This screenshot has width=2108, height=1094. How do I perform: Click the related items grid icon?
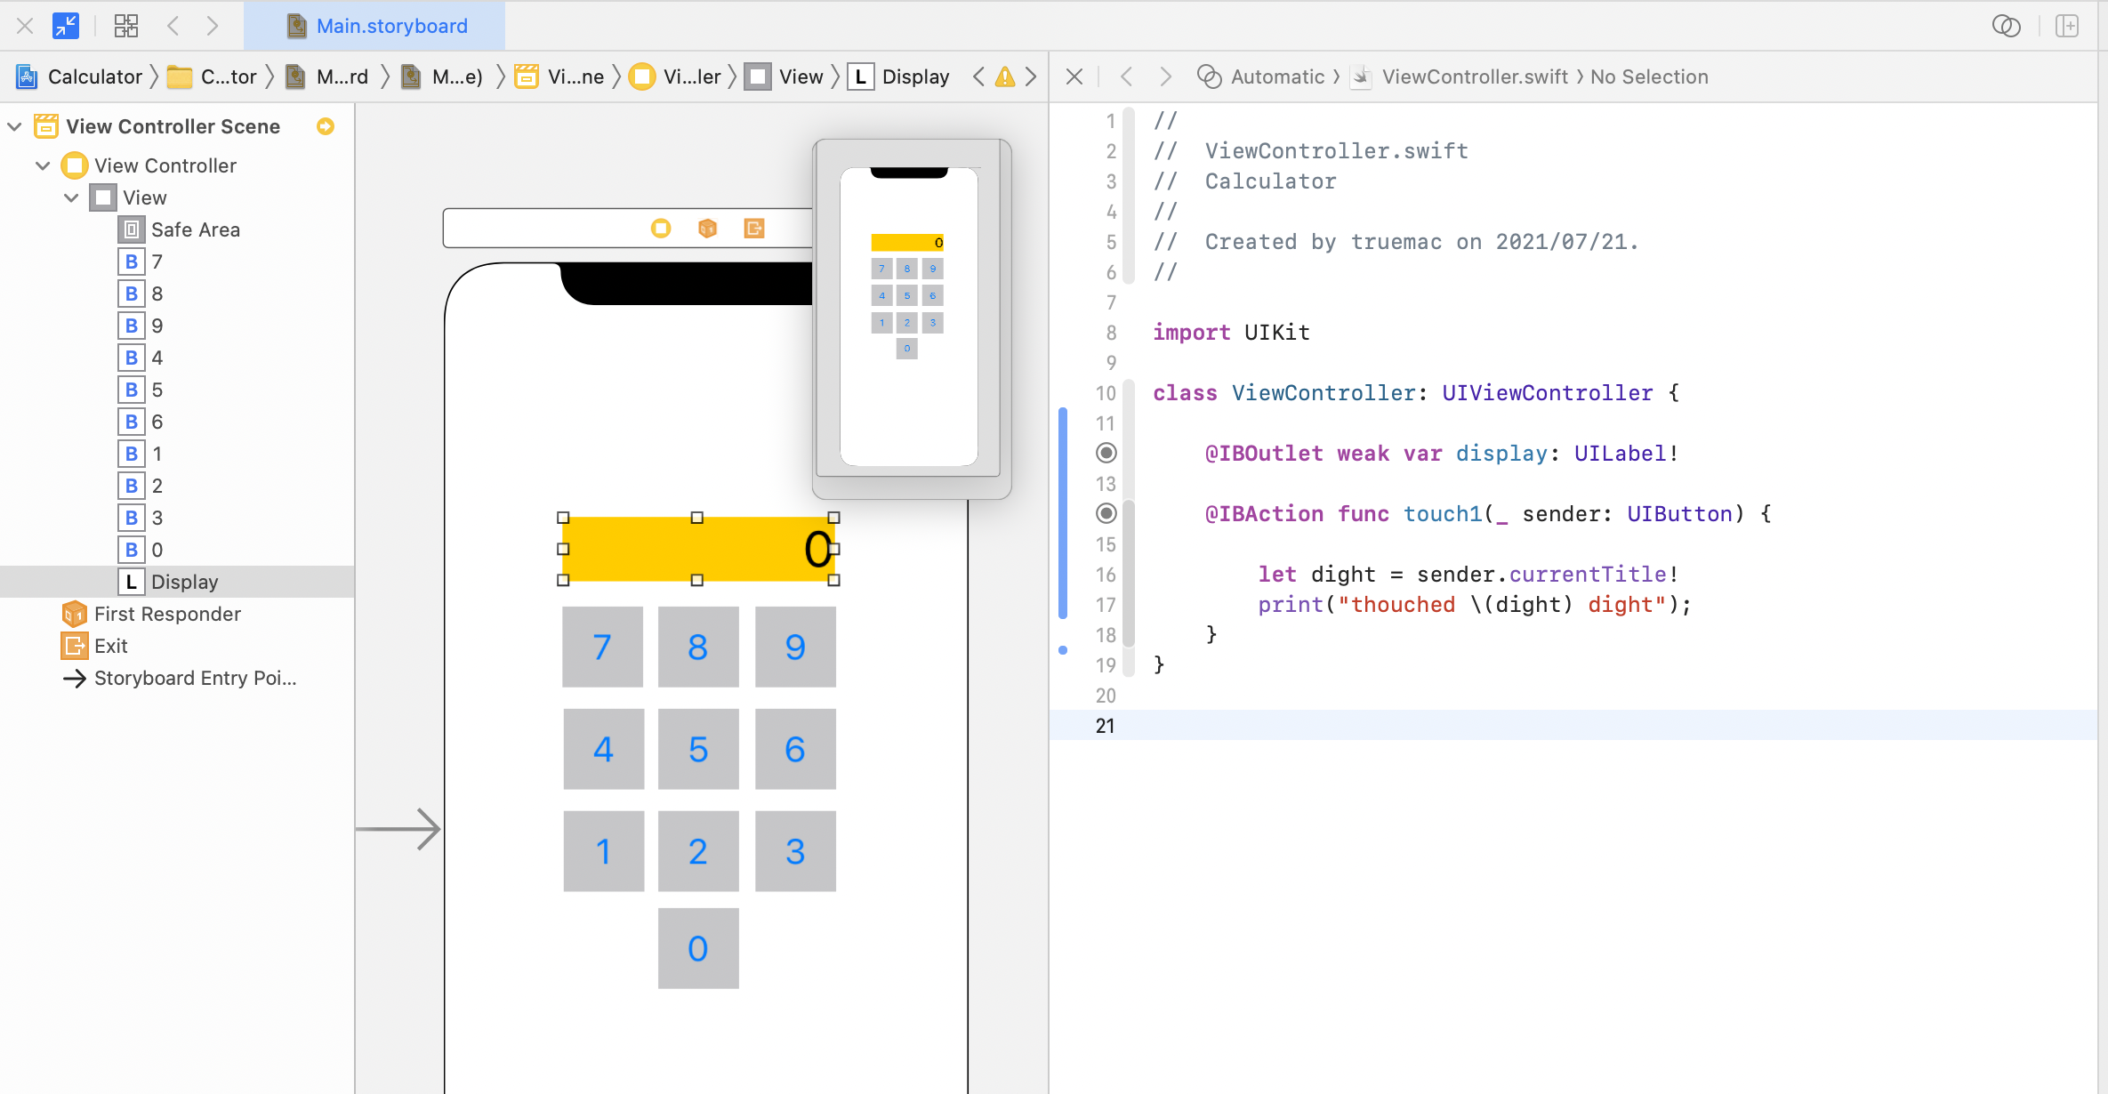(x=126, y=26)
